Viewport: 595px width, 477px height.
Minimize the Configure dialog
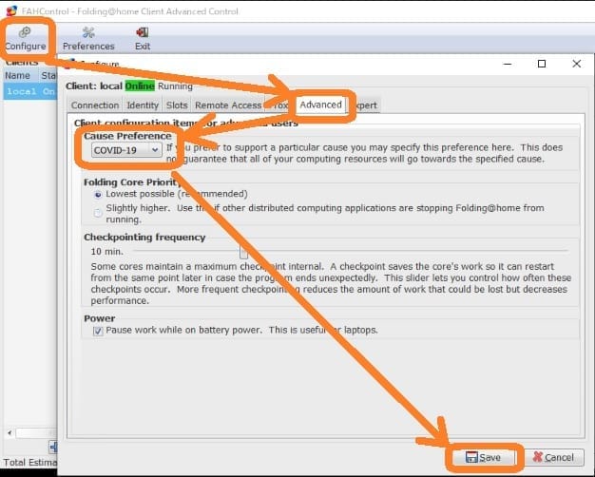point(508,64)
